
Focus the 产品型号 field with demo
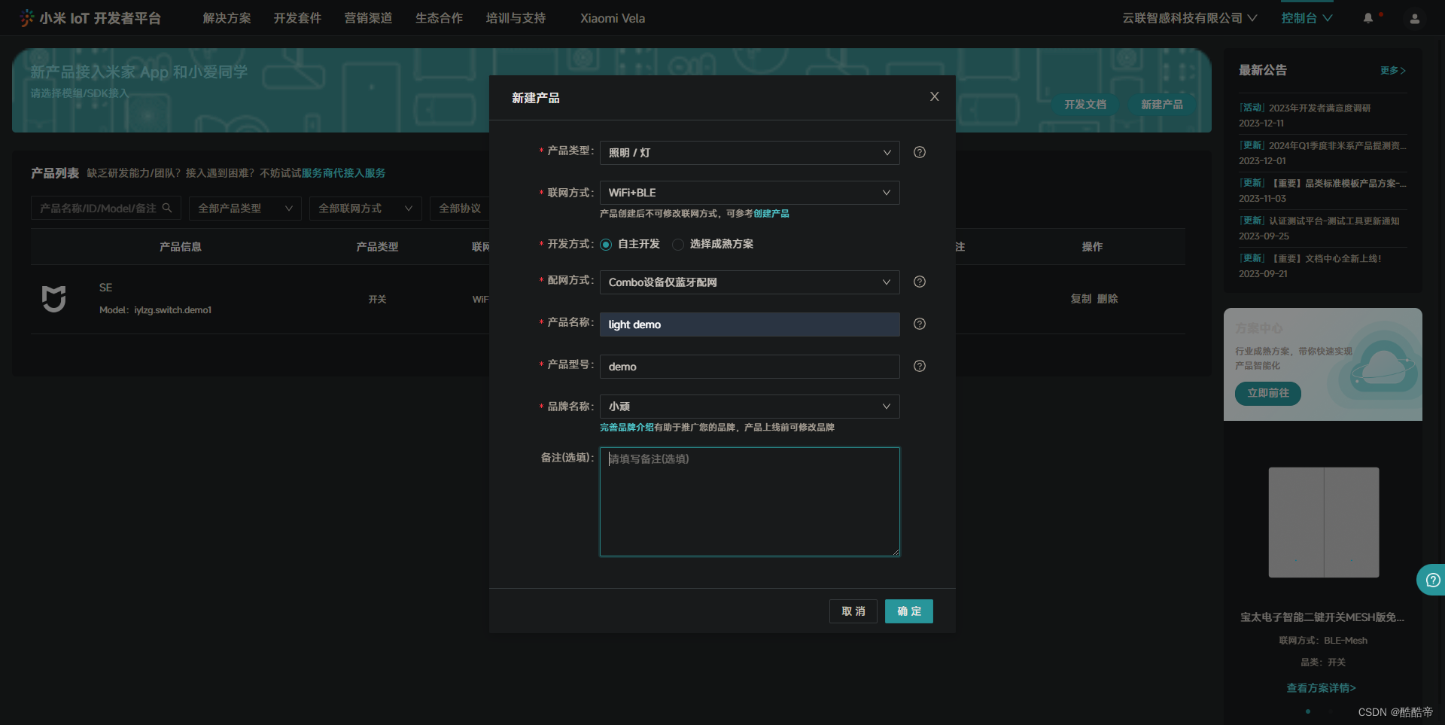[x=750, y=367]
